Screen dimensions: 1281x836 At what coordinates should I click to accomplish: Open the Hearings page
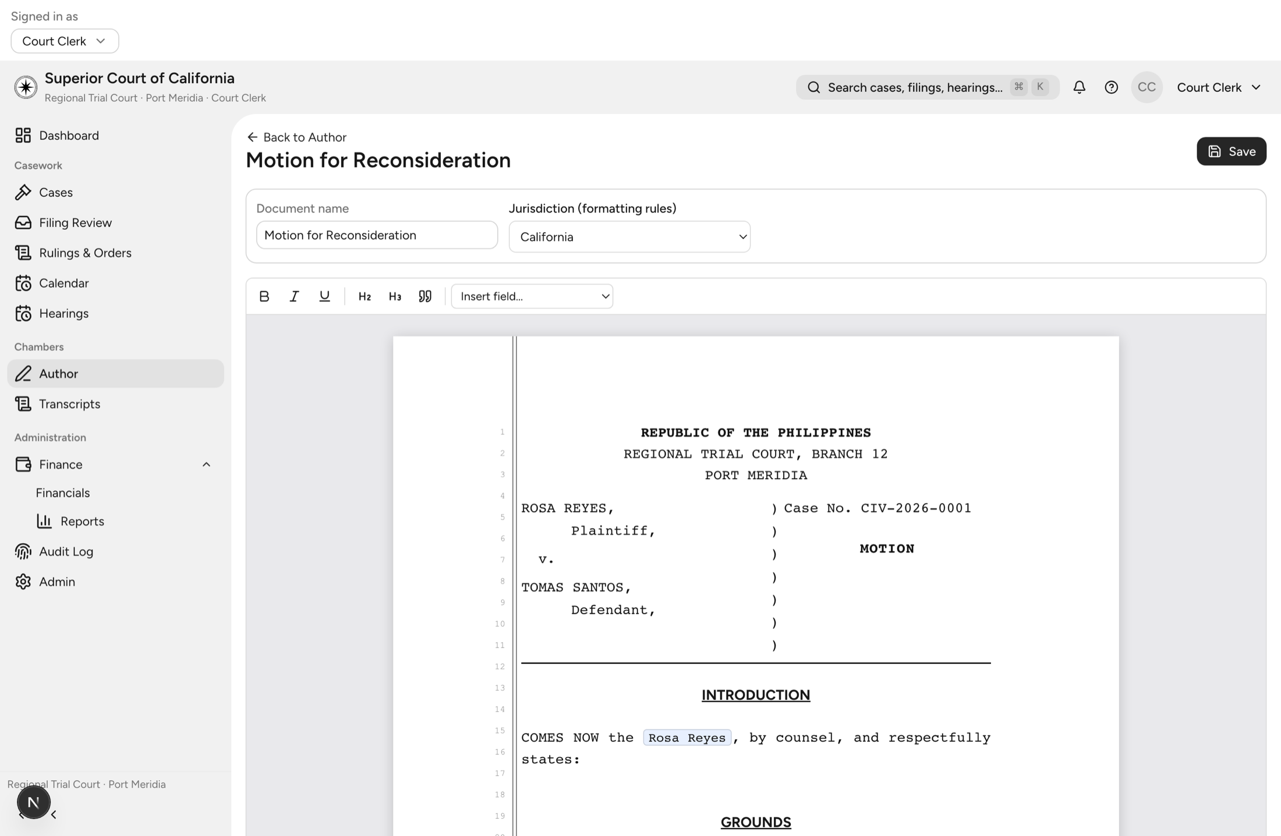(x=115, y=313)
